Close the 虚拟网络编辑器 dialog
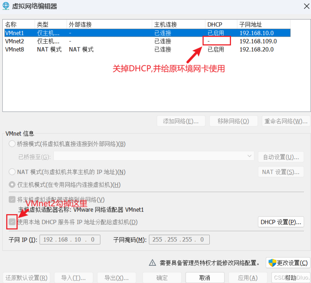Image resolution: width=311 pixels, height=283 pixels. click(306, 6)
